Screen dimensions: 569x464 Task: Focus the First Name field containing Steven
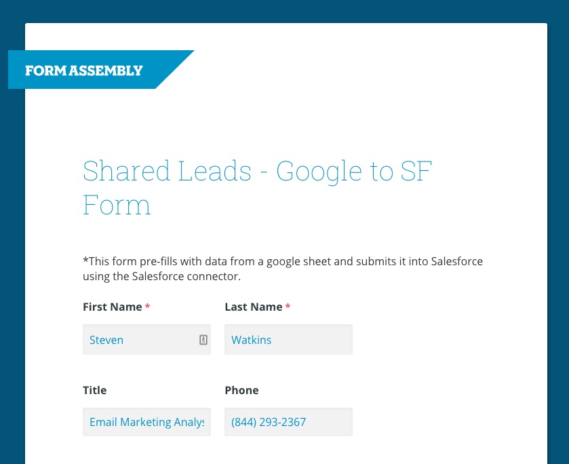pyautogui.click(x=146, y=339)
